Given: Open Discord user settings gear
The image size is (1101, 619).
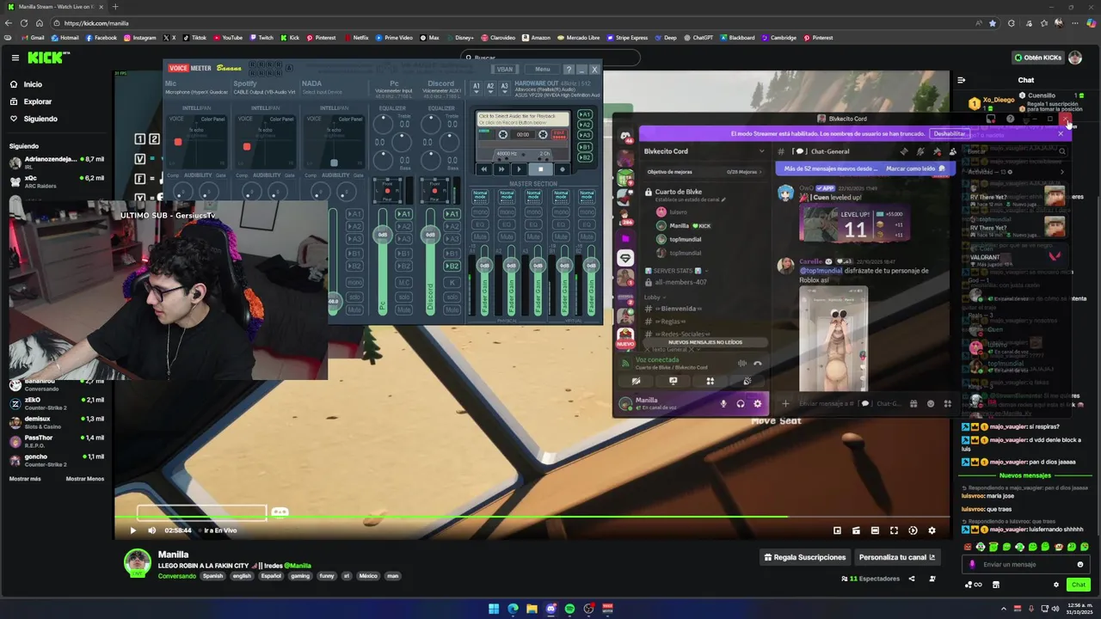Looking at the screenshot, I should coord(758,403).
